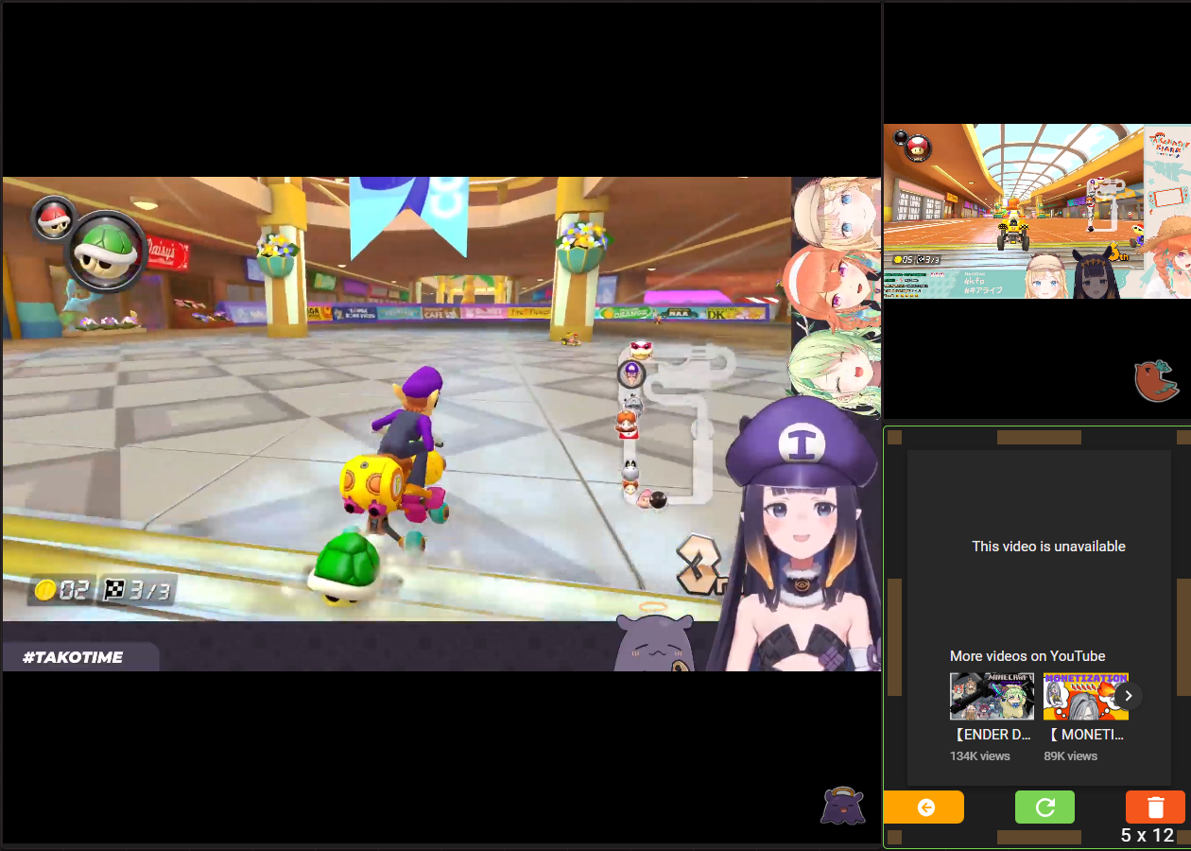Reload the unavailable video cell
Viewport: 1191px width, 851px height.
click(1044, 807)
